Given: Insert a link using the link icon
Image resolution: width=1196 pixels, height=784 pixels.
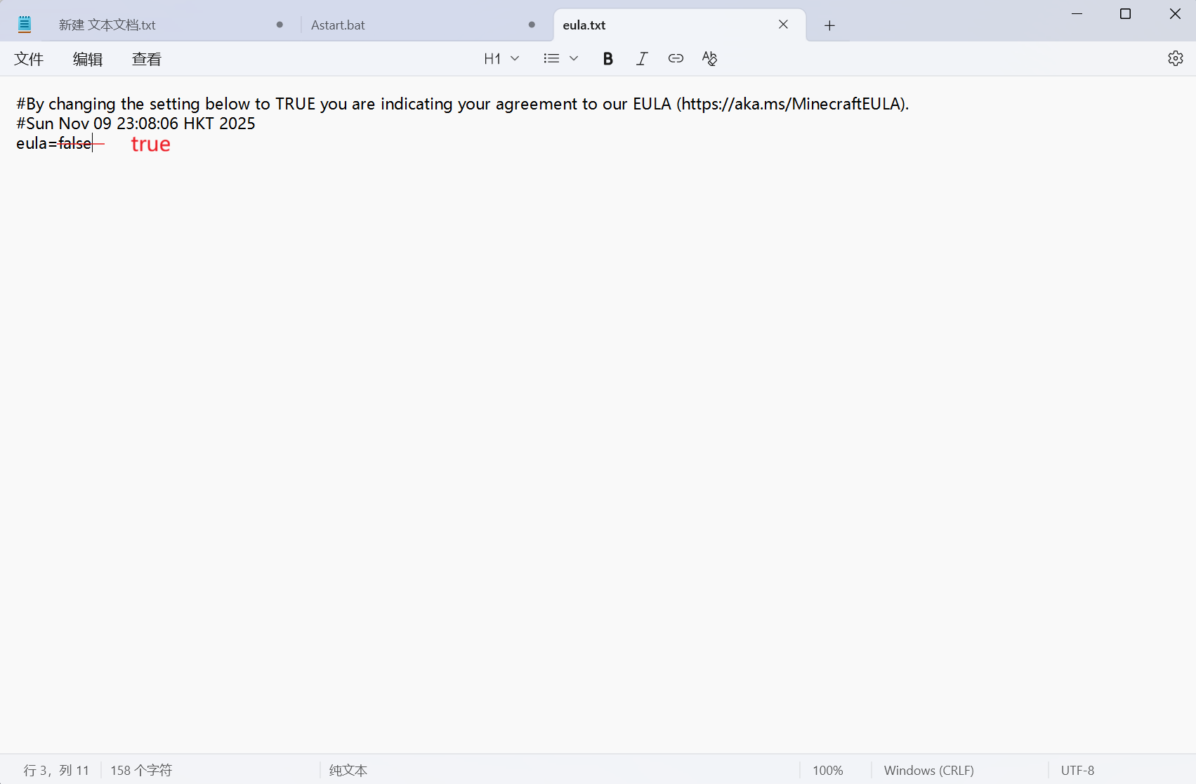Looking at the screenshot, I should pos(676,59).
